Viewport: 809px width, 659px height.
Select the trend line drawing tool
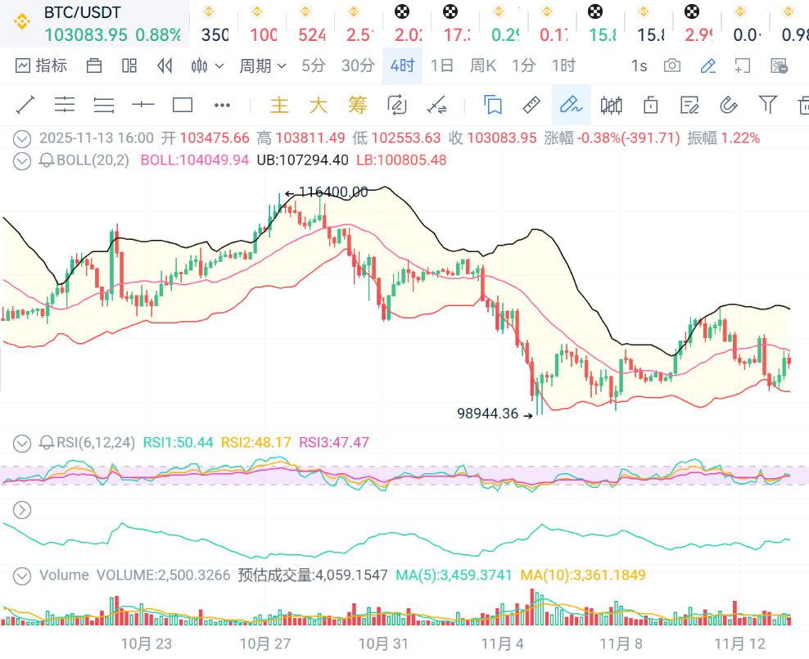(25, 105)
